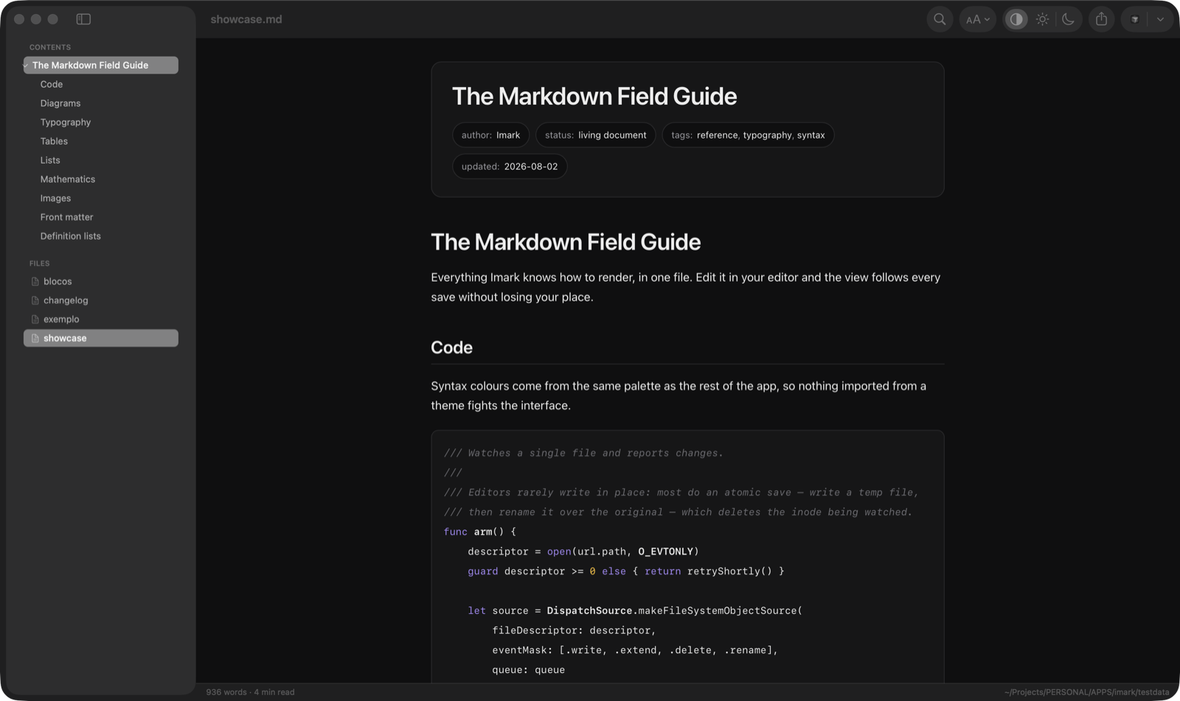1180x701 pixels.
Task: Click the updated: 2026-08-02 chip
Action: pos(510,167)
